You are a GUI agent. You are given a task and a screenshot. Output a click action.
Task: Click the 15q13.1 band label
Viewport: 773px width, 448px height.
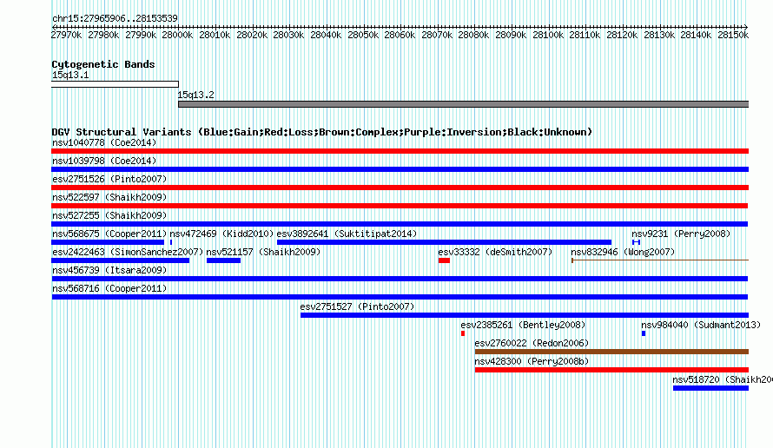tap(70, 75)
